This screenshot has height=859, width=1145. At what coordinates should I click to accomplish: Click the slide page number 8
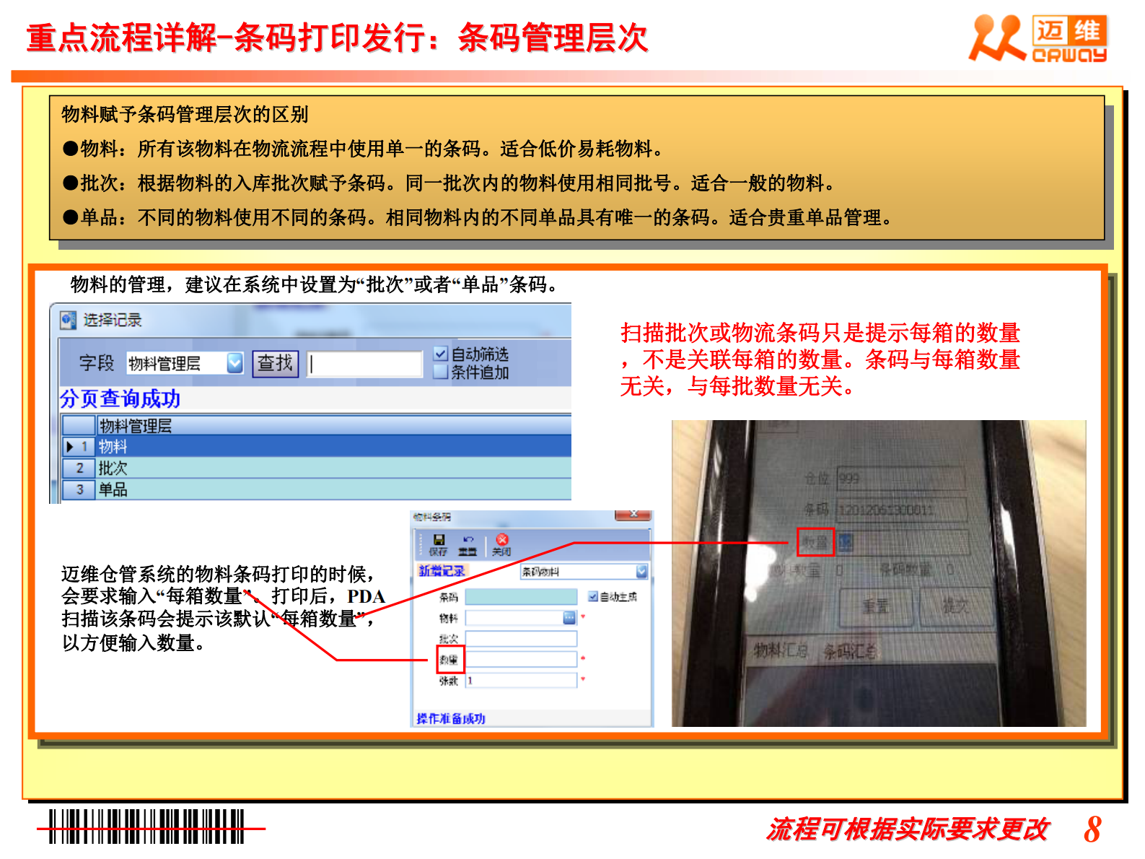(x=1092, y=829)
